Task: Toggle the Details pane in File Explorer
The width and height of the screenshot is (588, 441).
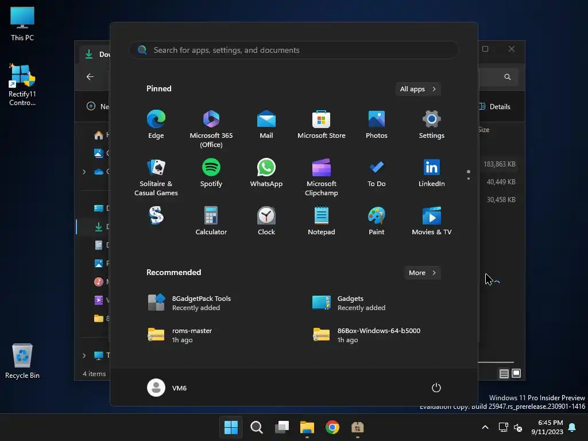Action: pos(495,106)
